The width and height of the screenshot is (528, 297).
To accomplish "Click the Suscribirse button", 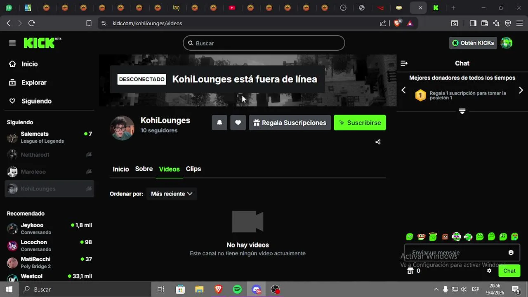I will (360, 123).
